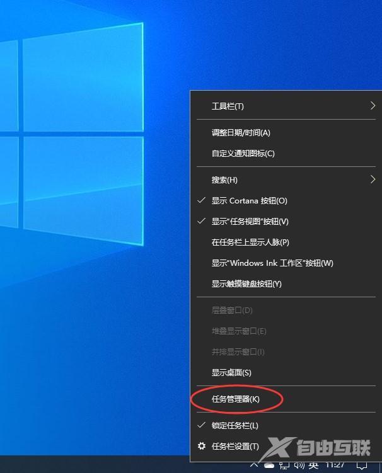Open the Action Center notification icon
Image resolution: width=382 pixels, height=473 pixels.
tap(362, 466)
